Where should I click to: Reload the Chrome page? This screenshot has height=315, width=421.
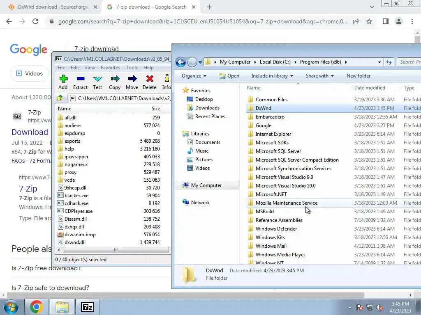35,21
